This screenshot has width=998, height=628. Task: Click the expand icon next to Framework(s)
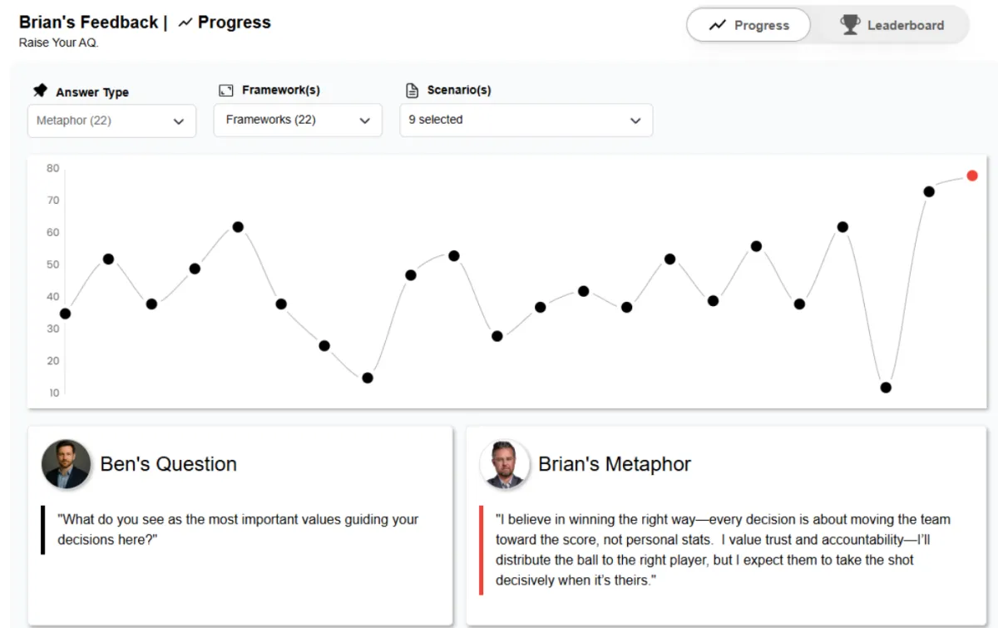click(x=225, y=90)
